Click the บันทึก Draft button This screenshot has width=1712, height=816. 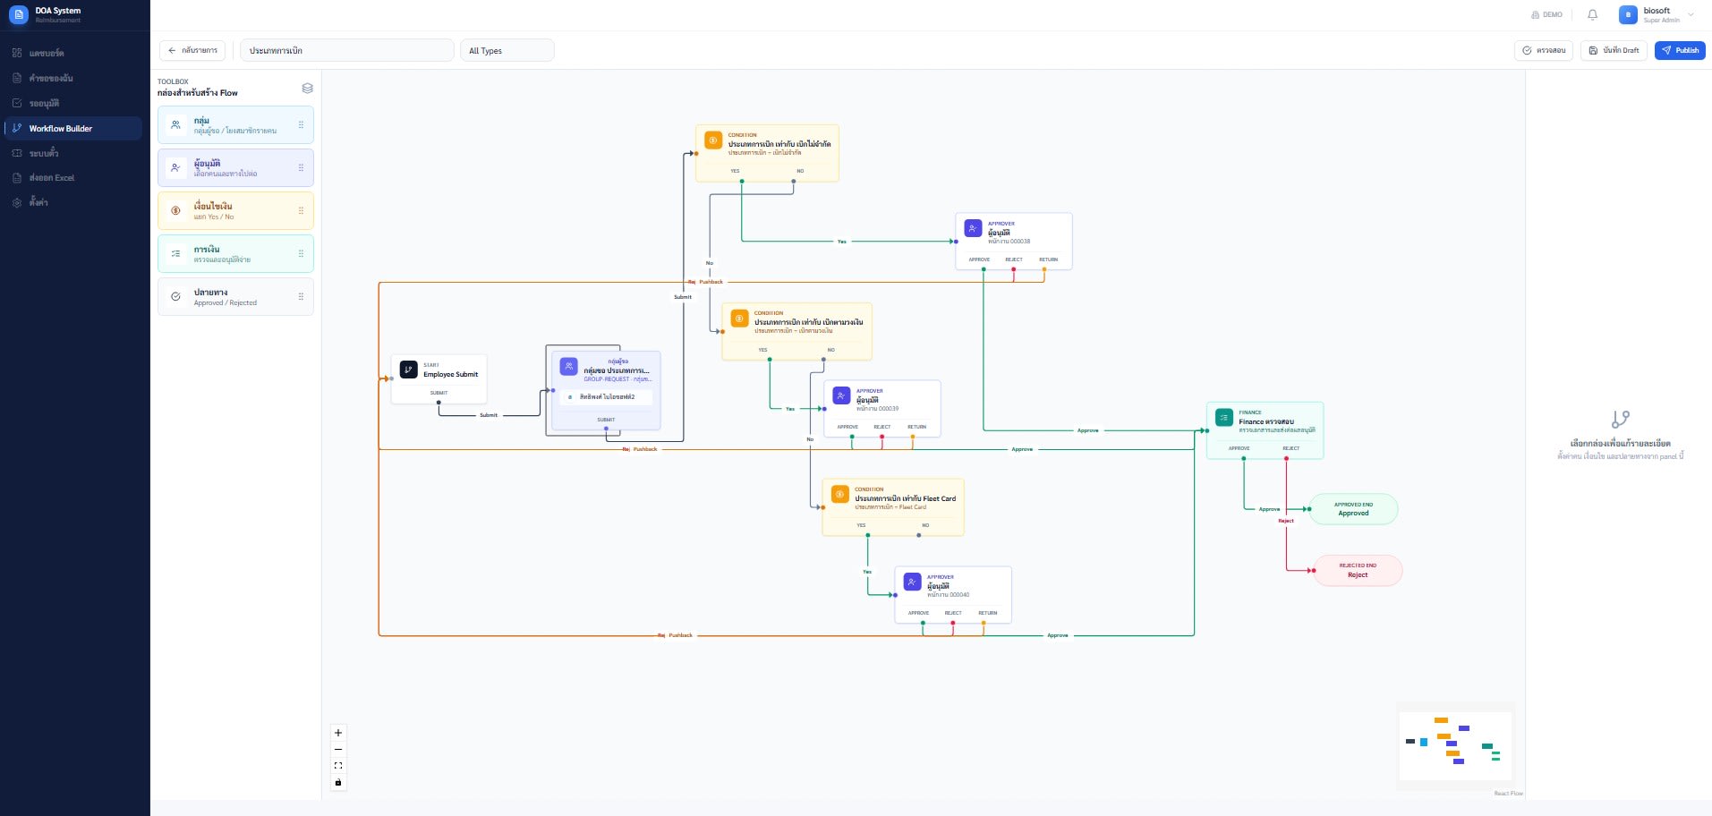pyautogui.click(x=1614, y=50)
